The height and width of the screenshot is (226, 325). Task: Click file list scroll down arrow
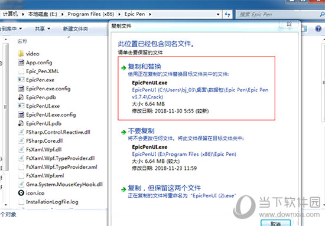coord(5,205)
